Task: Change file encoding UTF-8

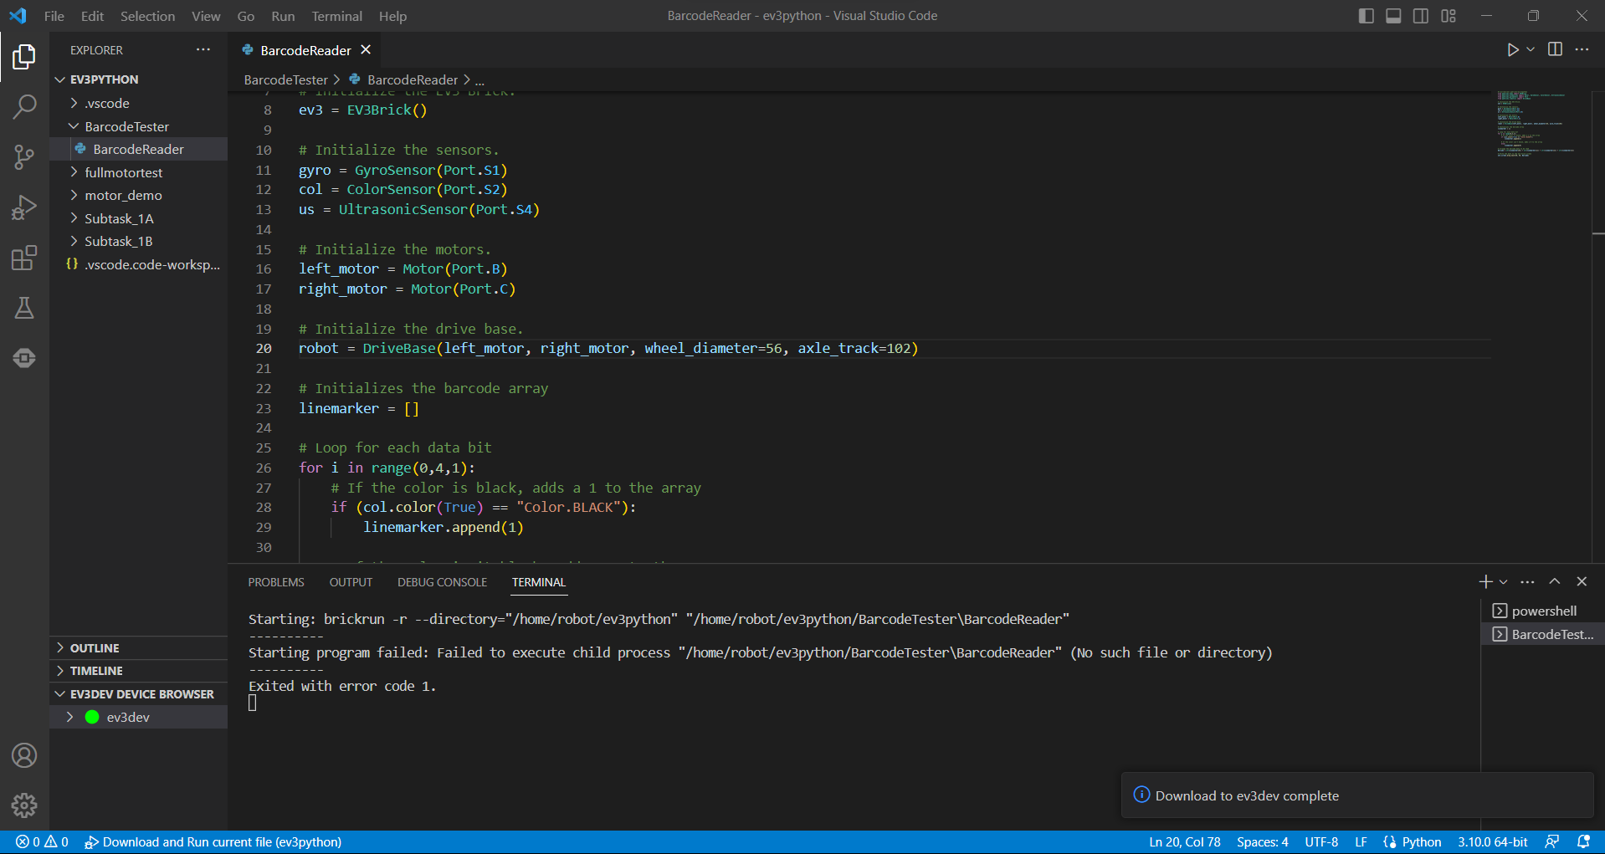Action: (1321, 841)
